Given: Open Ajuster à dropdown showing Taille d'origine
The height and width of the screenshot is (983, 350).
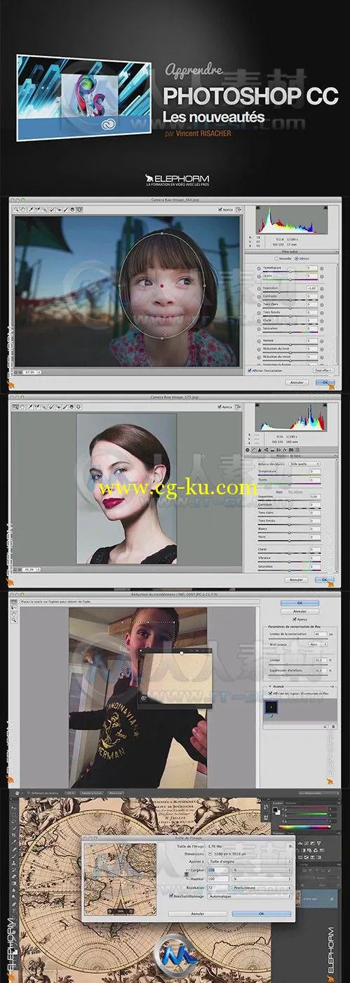Looking at the screenshot, I should click(x=250, y=860).
